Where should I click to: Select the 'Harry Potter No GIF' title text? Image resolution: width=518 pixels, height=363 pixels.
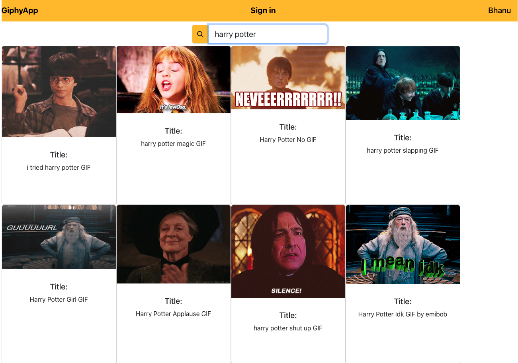[288, 140]
